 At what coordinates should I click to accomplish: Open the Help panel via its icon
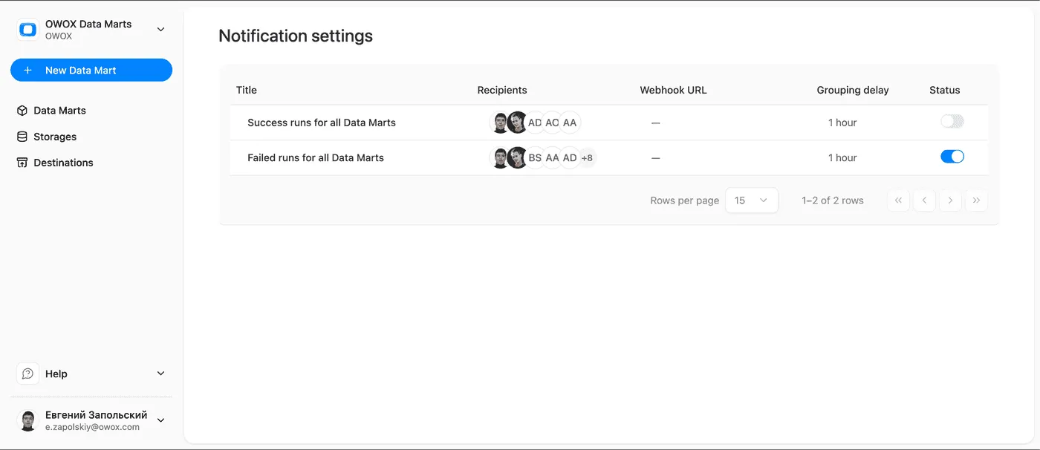27,374
